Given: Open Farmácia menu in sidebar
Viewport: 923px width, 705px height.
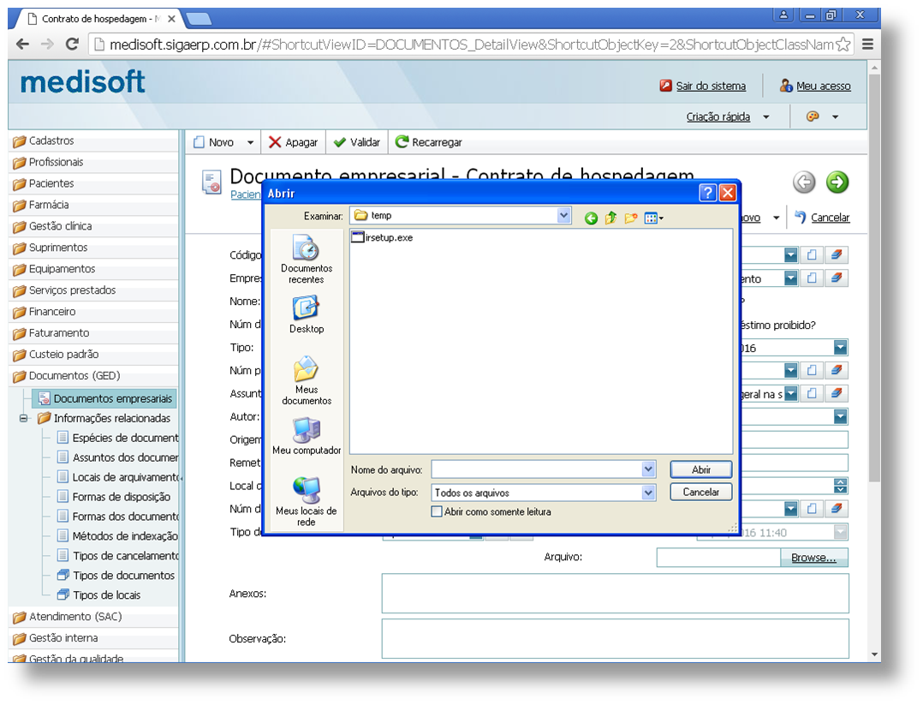Looking at the screenshot, I should (49, 205).
